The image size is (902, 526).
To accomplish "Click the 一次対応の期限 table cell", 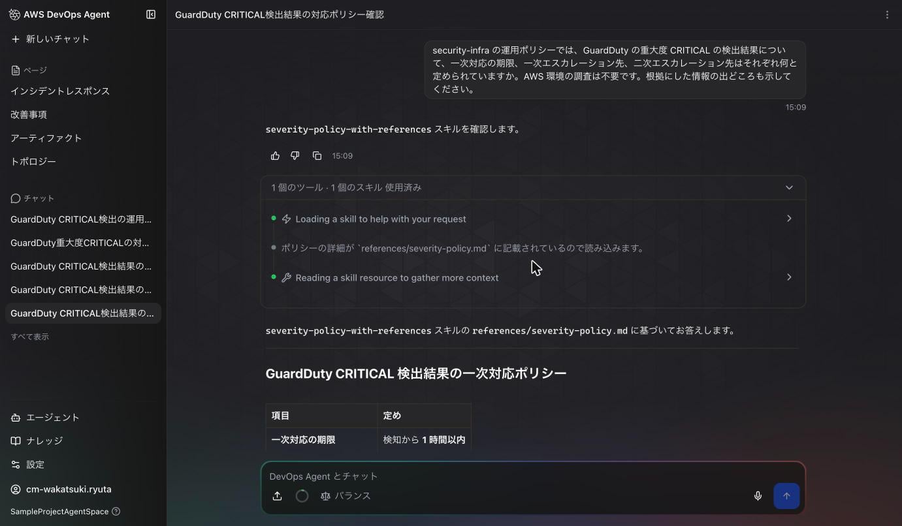I will [321, 440].
